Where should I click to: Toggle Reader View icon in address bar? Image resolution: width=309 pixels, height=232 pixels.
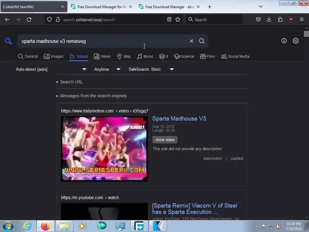[x=169, y=19]
